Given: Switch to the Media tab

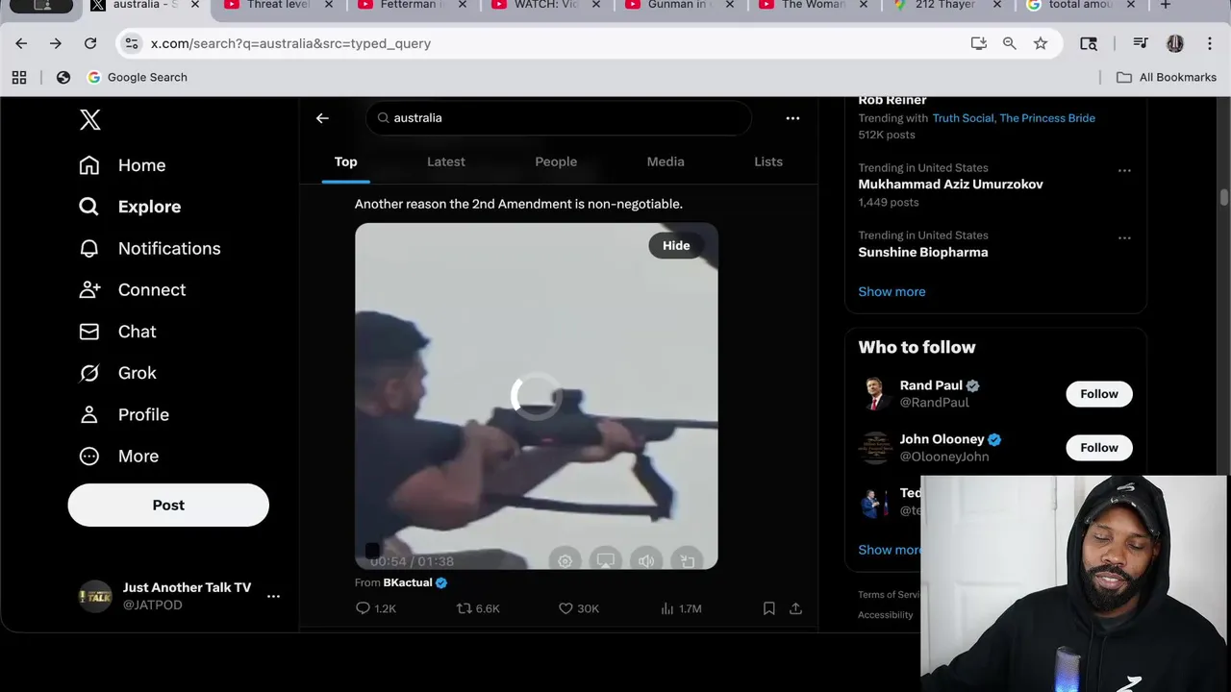Looking at the screenshot, I should pyautogui.click(x=666, y=161).
